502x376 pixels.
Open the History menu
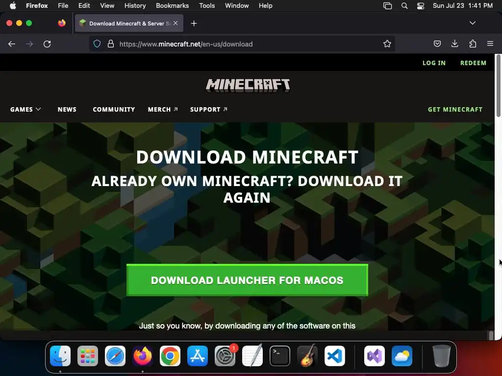[x=135, y=6]
